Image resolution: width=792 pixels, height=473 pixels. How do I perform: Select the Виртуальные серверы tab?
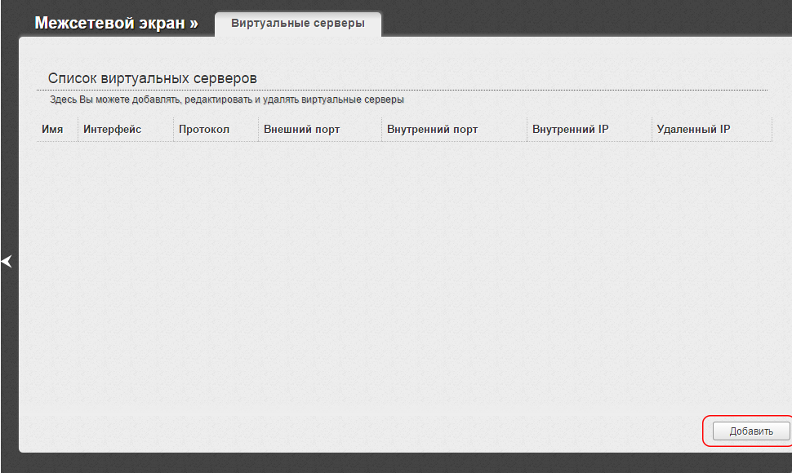pos(297,24)
